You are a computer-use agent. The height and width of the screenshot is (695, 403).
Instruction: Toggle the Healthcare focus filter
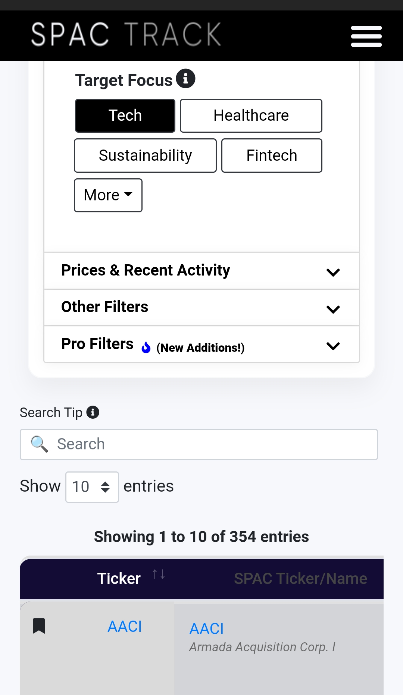click(x=251, y=116)
